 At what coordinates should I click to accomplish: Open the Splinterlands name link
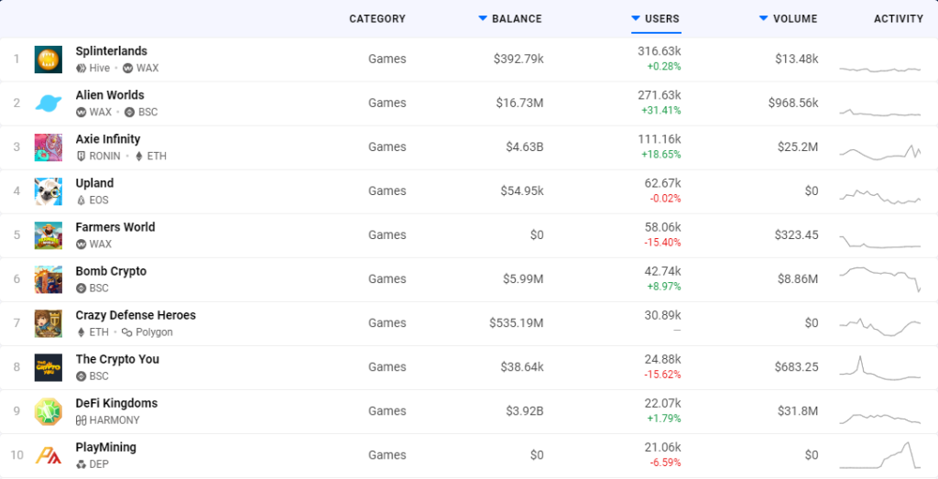tap(111, 51)
